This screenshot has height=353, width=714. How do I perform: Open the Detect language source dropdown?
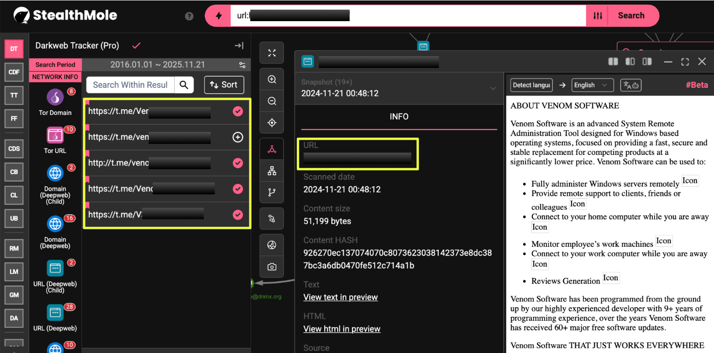(531, 85)
